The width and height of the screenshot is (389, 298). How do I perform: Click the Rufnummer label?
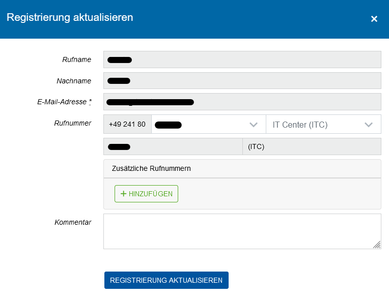[72, 123]
